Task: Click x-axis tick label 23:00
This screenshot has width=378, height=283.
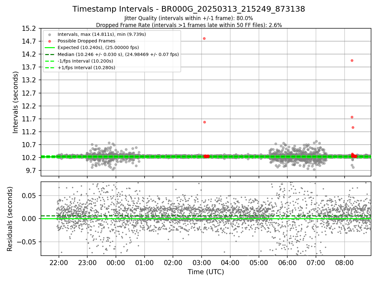Action: [x=87, y=262]
